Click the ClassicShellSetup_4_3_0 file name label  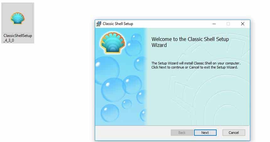18,38
